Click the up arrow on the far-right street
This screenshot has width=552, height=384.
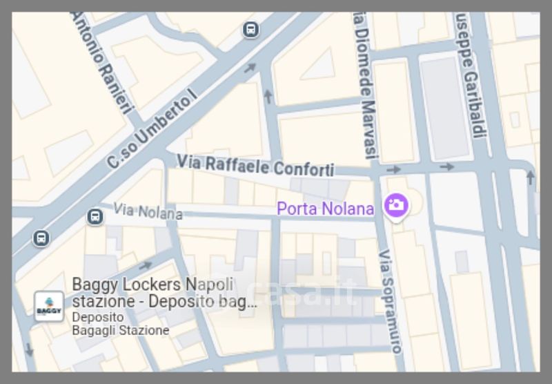point(530,177)
